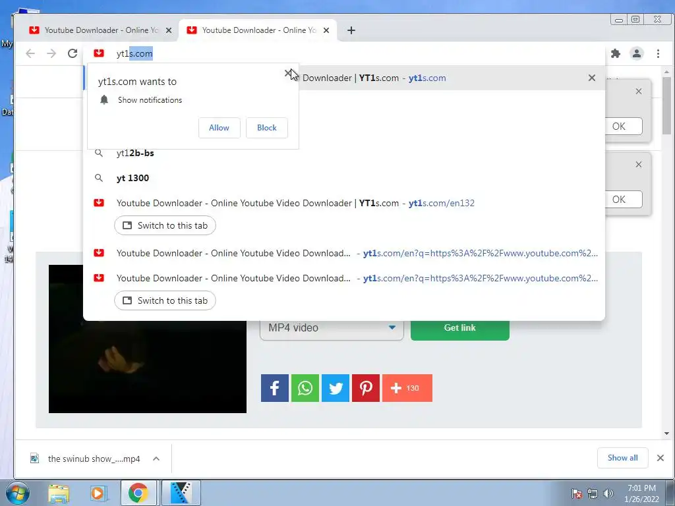Image resolution: width=675 pixels, height=506 pixels.
Task: Open the Windows Start menu
Action: tap(18, 493)
